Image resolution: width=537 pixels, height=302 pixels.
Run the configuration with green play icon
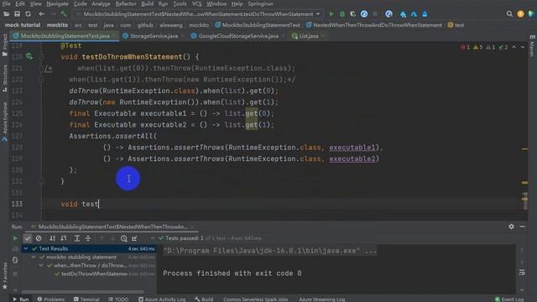pos(331,14)
